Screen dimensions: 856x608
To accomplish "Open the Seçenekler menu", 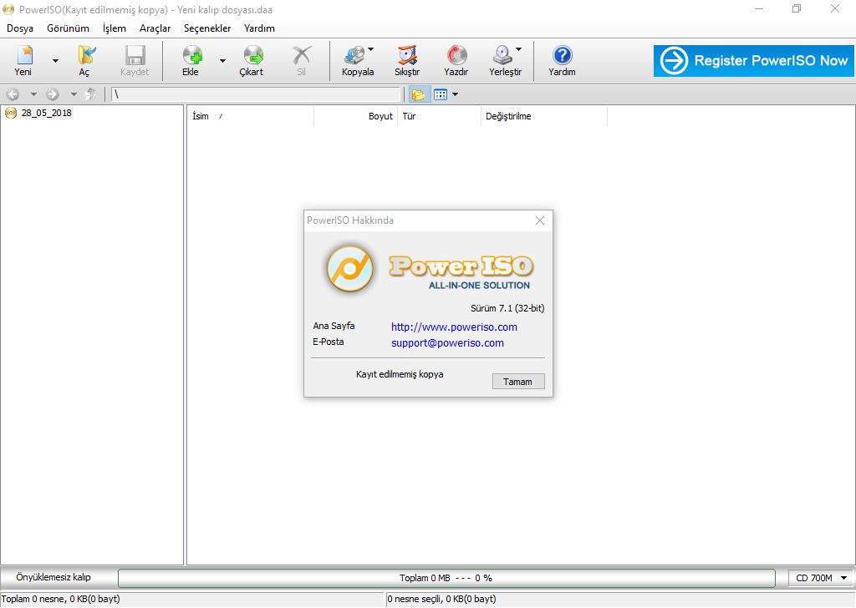I will (207, 28).
